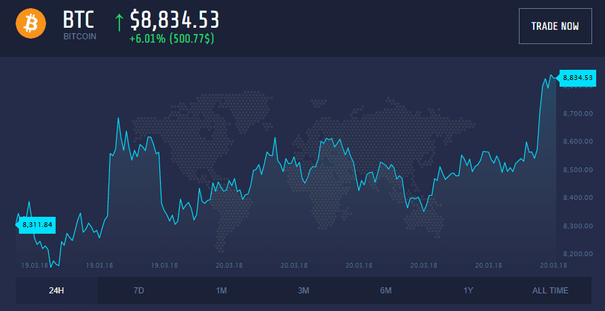Click the 8,200.00 axis label
The image size is (605, 311).
coord(578,253)
